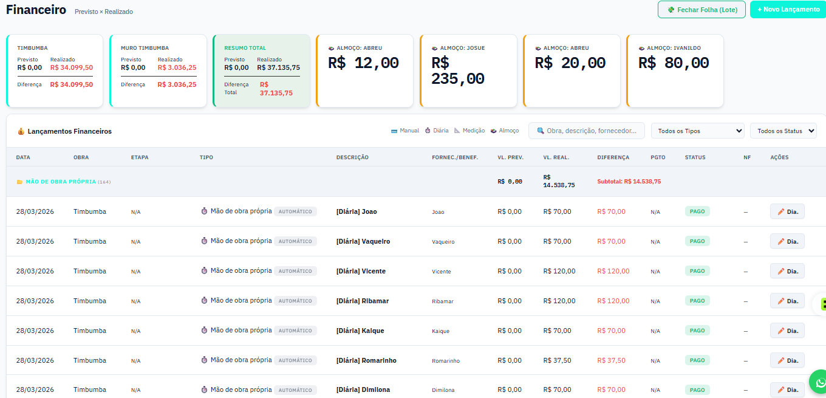Click the WhatsApp floating chat icon
The image size is (826, 398).
point(820,383)
